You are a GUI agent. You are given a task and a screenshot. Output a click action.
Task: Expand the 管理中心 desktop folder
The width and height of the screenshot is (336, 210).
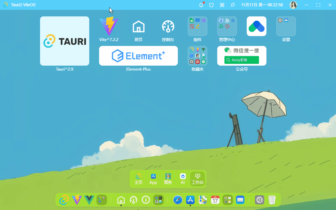[227, 26]
